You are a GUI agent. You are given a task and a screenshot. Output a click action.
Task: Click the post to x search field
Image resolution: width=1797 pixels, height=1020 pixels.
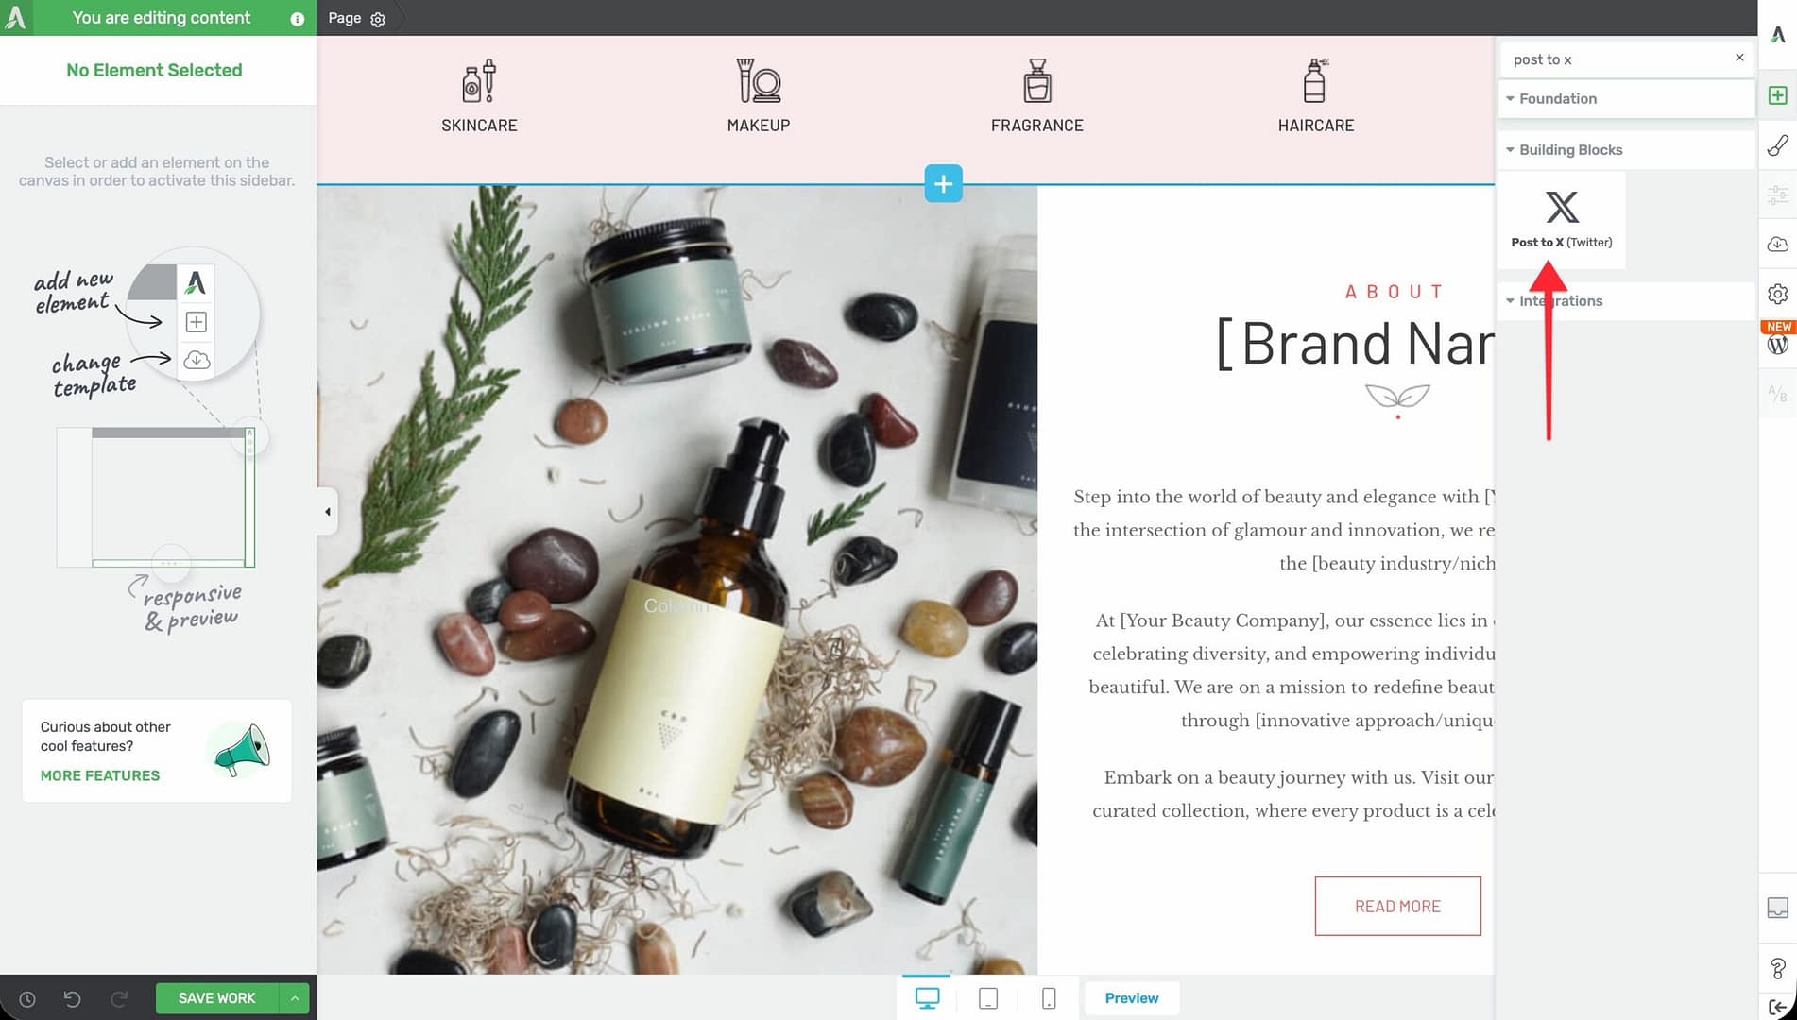[1616, 59]
